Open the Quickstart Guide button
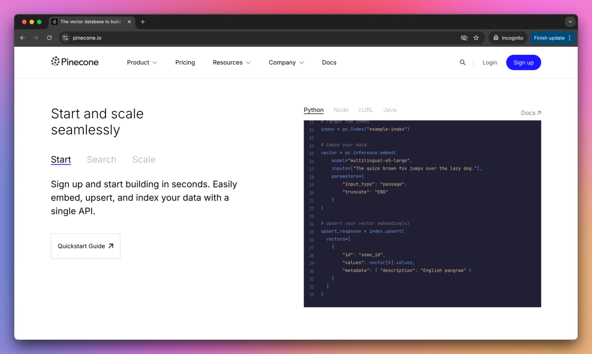The image size is (592, 354). (85, 246)
